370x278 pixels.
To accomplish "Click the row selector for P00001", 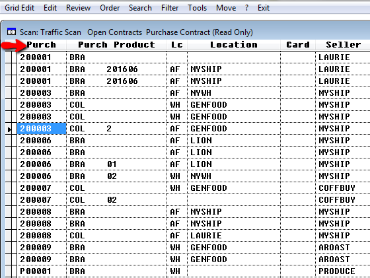I will pyautogui.click(x=9, y=271).
